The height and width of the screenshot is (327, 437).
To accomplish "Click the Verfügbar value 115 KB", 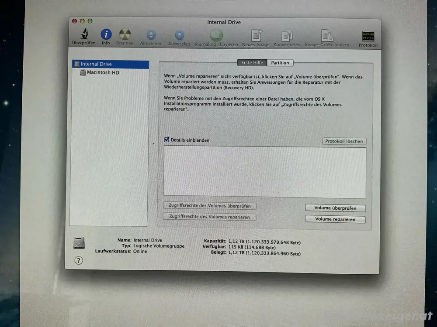I will pos(252,247).
